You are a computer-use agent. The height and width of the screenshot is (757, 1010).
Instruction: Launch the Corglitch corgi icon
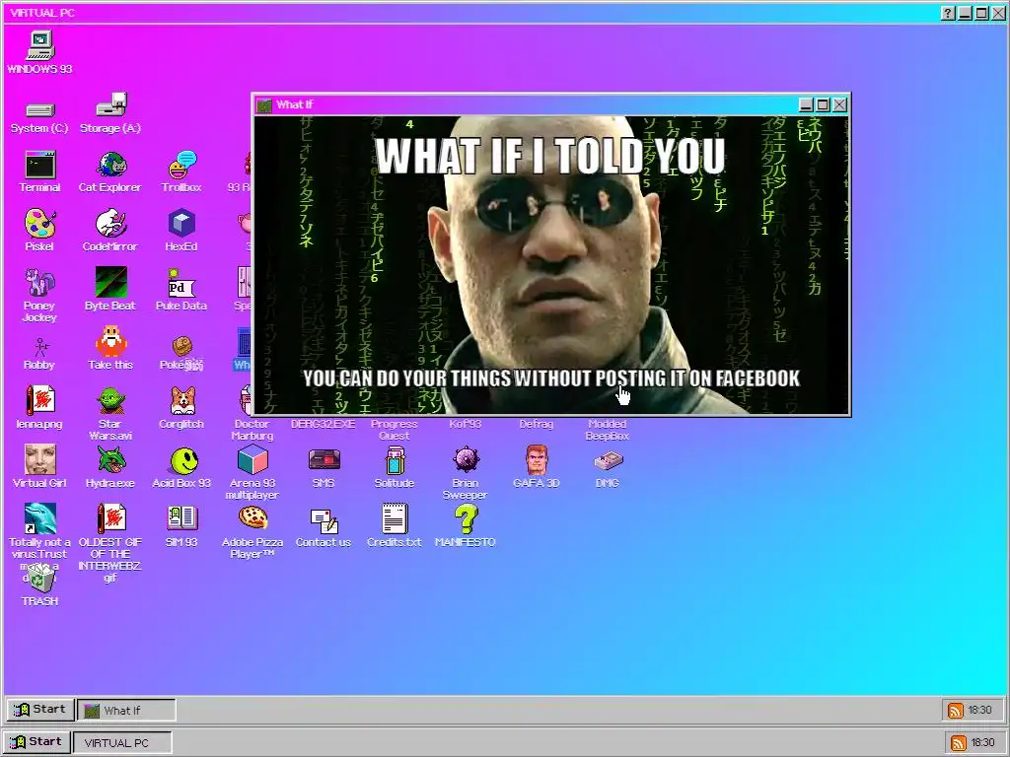click(181, 400)
